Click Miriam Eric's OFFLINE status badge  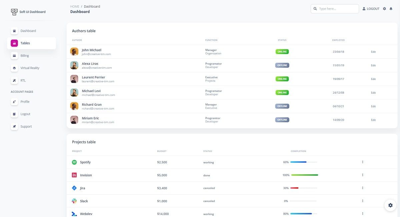[282, 120]
